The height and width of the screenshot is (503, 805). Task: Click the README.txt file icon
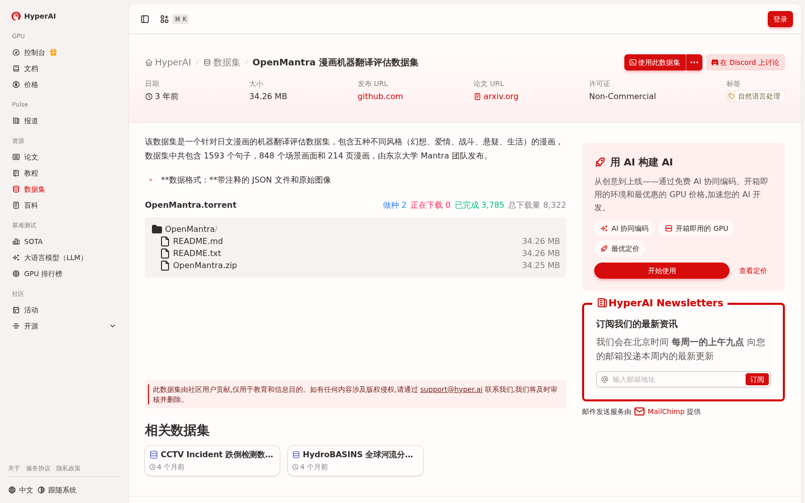(165, 253)
